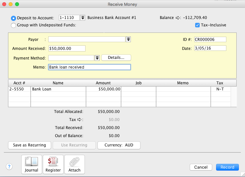Open the Payor selection dropdown

click(128, 39)
